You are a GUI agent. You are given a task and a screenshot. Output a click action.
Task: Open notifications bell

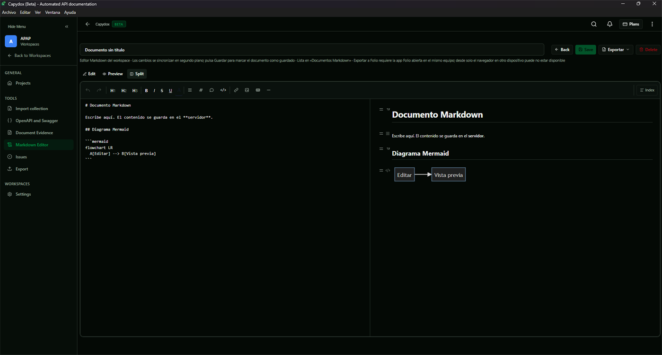click(609, 24)
